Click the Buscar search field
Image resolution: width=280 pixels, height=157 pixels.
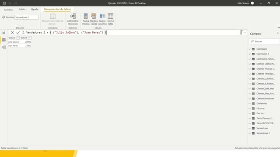coord(264,41)
